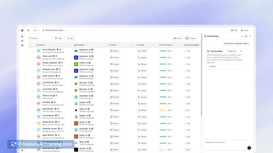Image resolution: width=273 pixels, height=153 pixels.
Task: Open enrichment history clock icon
Action: click(x=246, y=36)
